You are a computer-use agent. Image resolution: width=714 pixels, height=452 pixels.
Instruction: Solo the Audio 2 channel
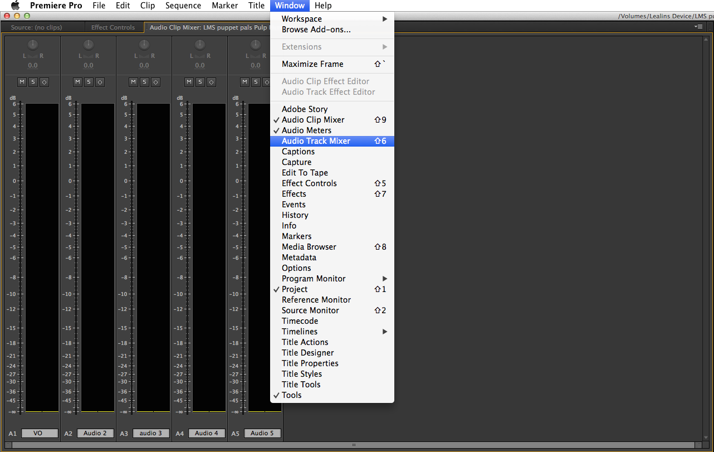pyautogui.click(x=89, y=82)
